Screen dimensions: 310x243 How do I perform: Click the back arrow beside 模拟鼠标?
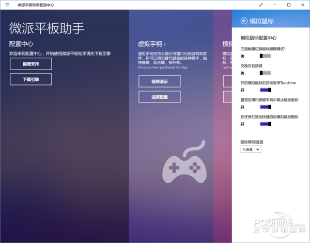click(x=244, y=21)
